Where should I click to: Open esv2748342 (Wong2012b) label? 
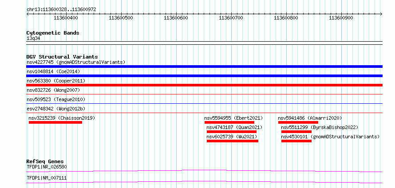[x=56, y=109]
